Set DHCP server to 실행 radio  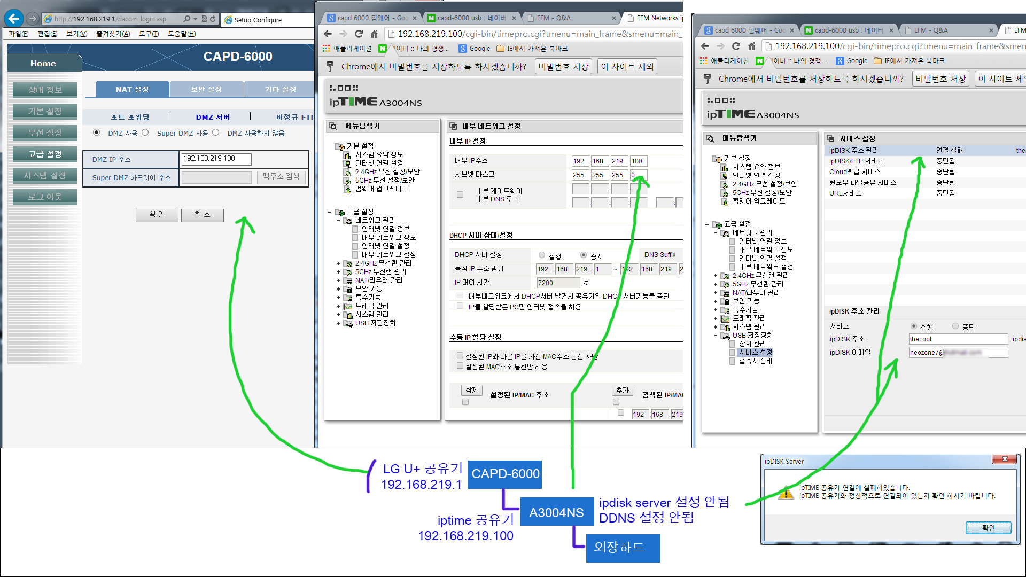coord(542,255)
